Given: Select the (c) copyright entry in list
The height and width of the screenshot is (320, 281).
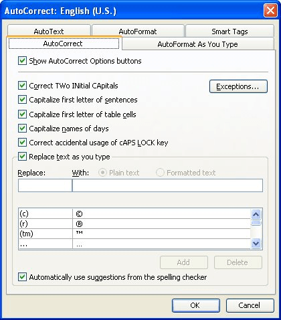Looking at the screenshot, I should [134, 214].
